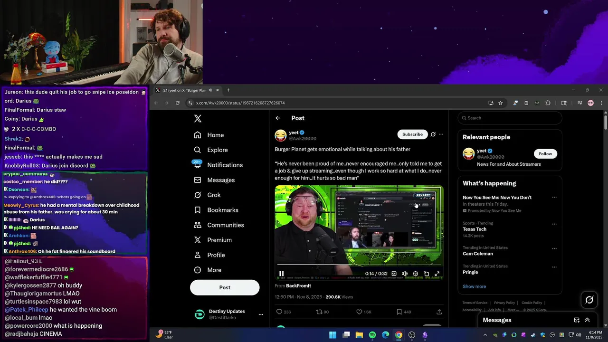608x342 pixels.
Task: Click Chrome back navigation arrow
Action: tap(156, 103)
